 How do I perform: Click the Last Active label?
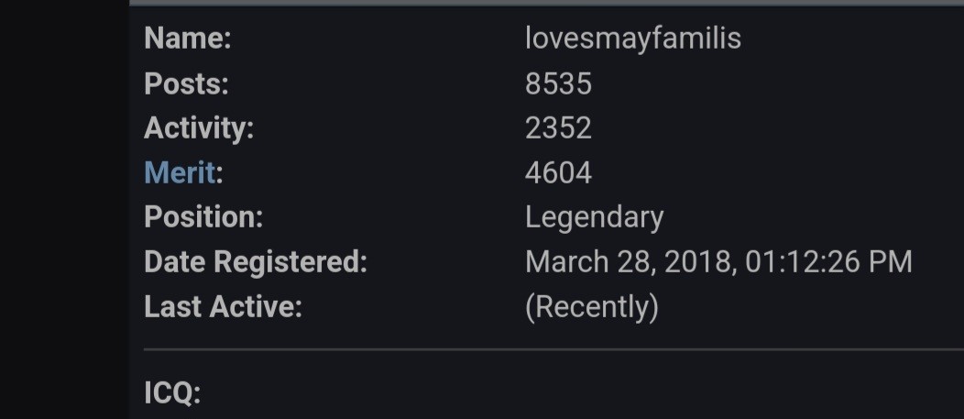point(224,306)
